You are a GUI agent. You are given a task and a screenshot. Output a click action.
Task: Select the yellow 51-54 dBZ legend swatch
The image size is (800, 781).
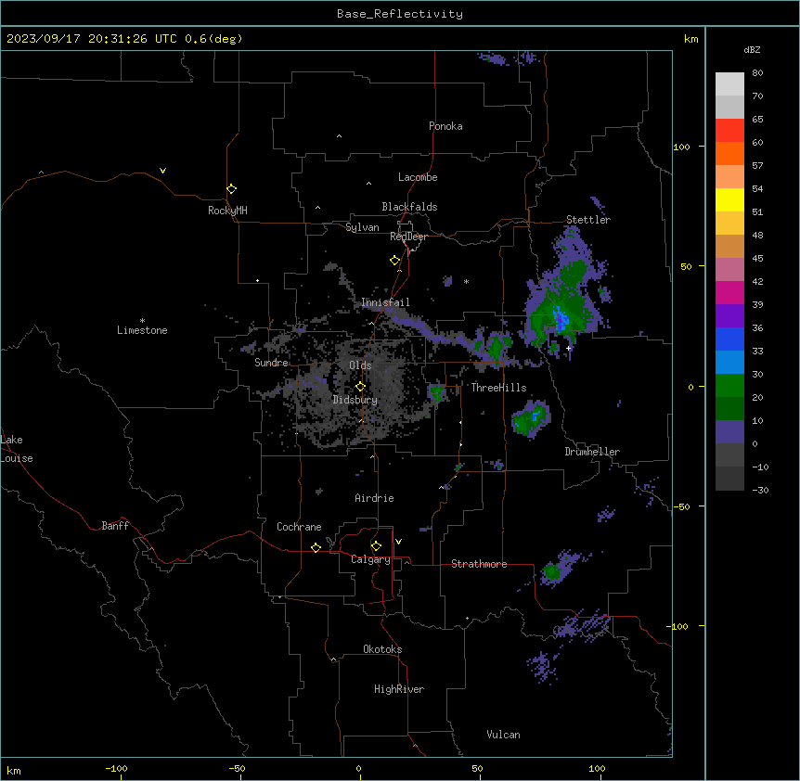tap(729, 199)
